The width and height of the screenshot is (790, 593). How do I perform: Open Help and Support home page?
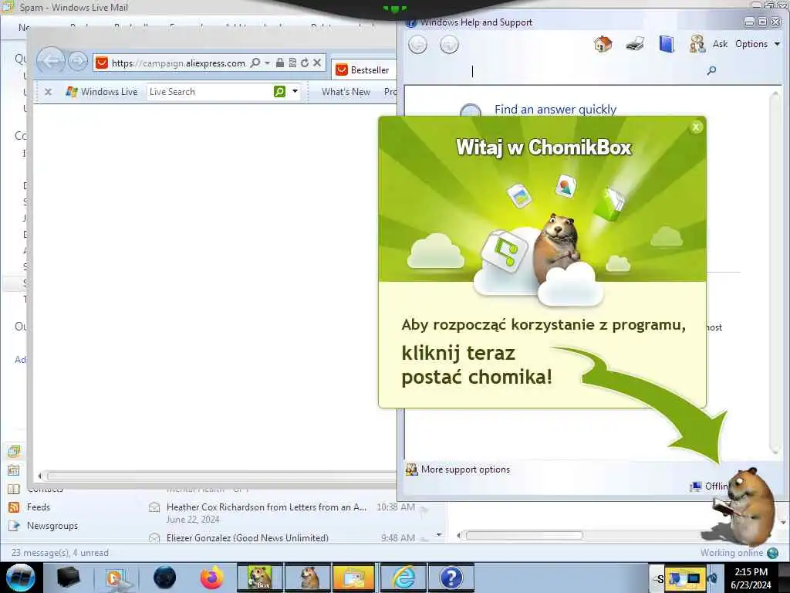coord(603,44)
